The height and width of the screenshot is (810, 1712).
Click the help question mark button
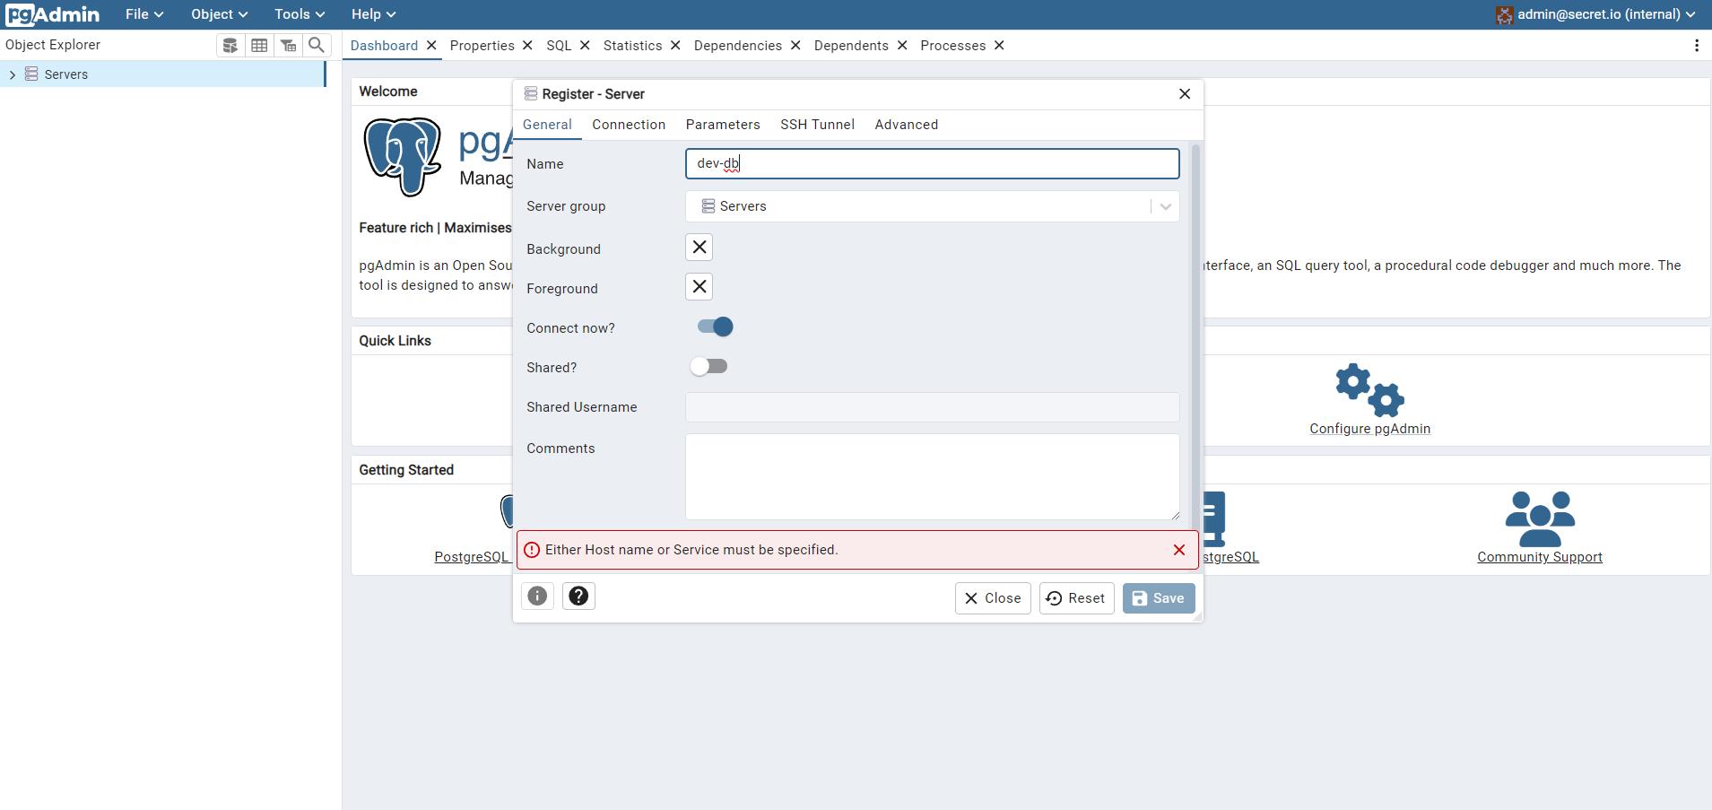pyautogui.click(x=578, y=596)
